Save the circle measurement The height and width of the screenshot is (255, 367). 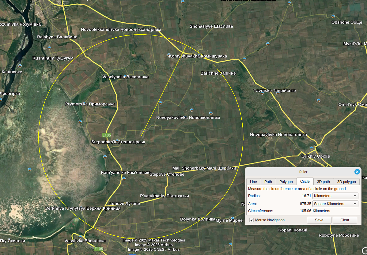click(319, 220)
